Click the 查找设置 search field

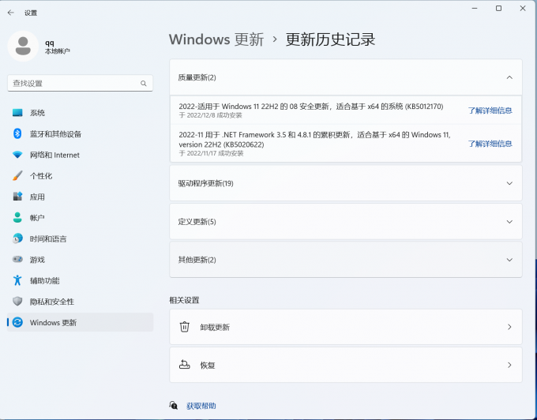(80, 83)
